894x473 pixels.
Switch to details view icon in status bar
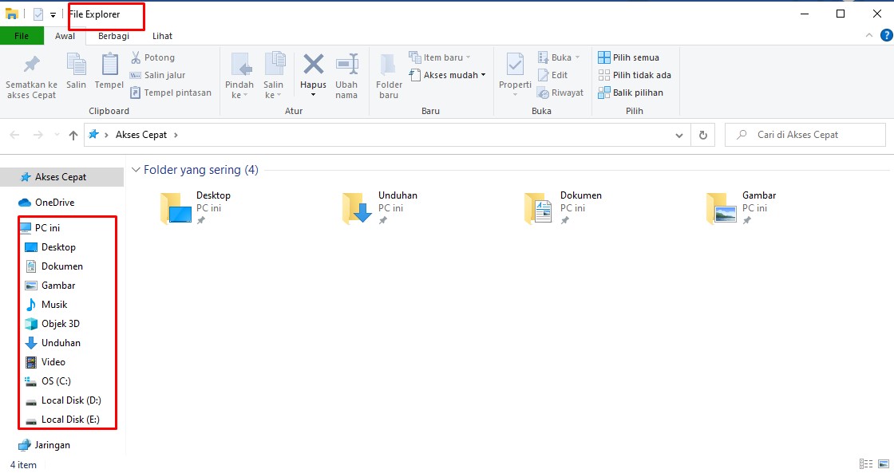coord(866,464)
